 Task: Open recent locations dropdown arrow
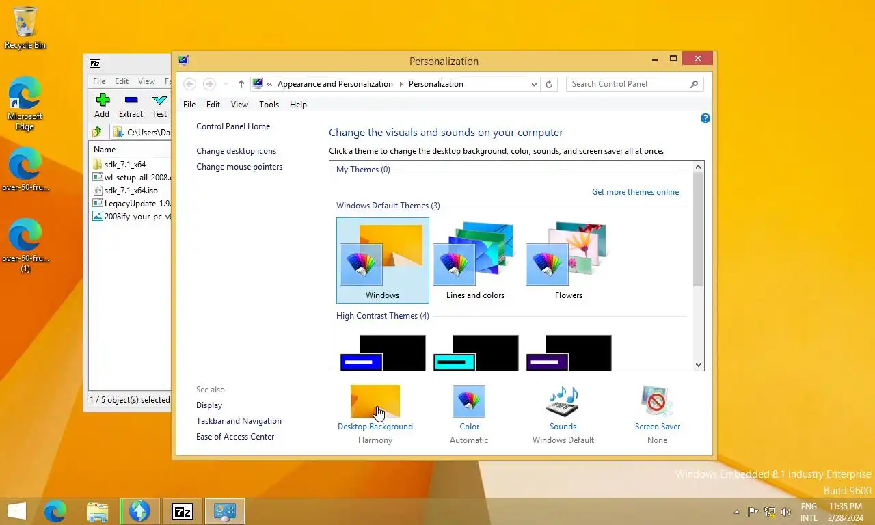(226, 84)
